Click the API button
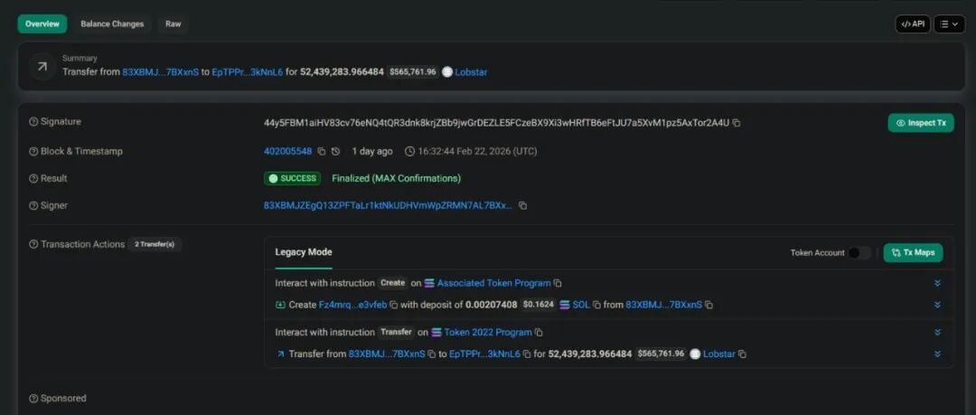The height and width of the screenshot is (415, 976). (913, 24)
